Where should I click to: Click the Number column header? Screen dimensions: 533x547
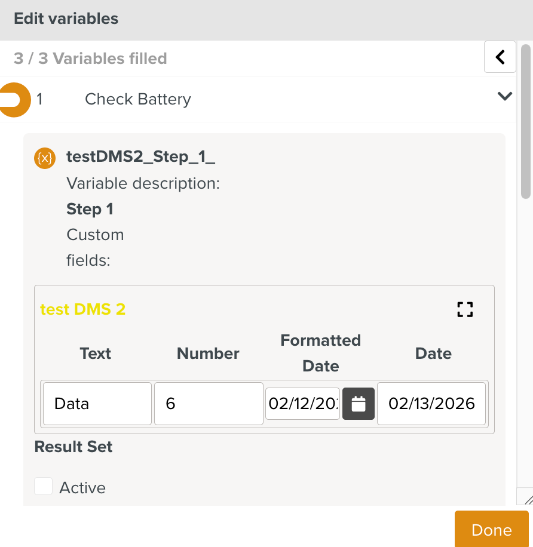(x=208, y=354)
